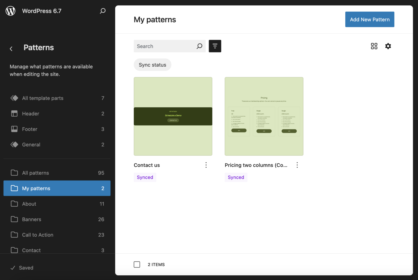Open the Sync status filter dropdown

(x=152, y=65)
